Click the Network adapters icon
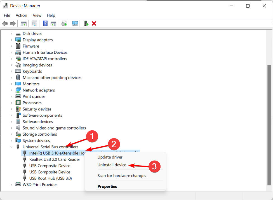The height and width of the screenshot is (200, 273). pyautogui.click(x=18, y=90)
